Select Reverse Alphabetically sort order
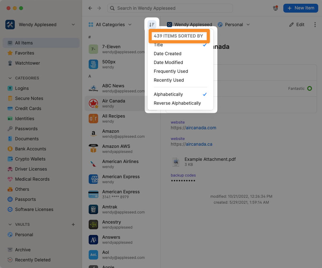 [x=177, y=103]
